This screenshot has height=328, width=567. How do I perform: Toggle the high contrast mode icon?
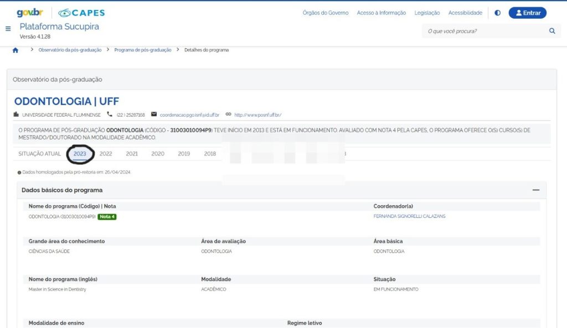[x=498, y=13]
